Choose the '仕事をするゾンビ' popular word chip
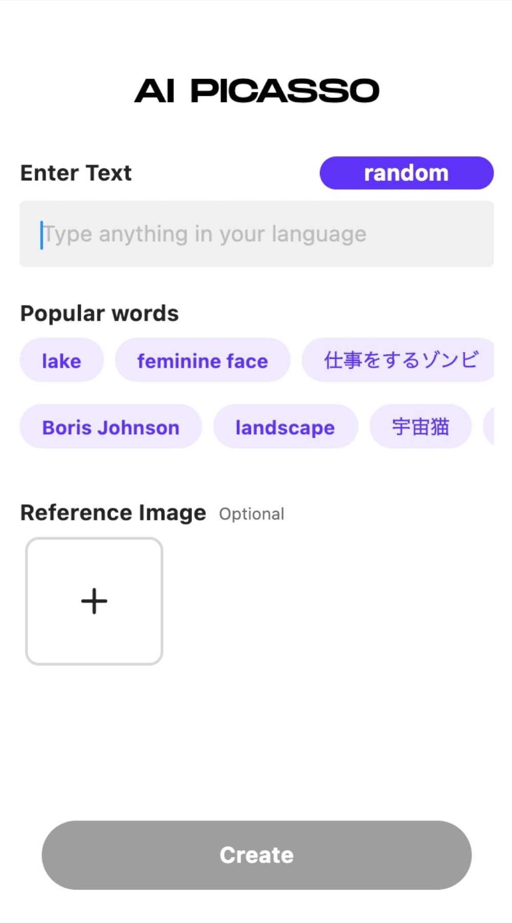The width and height of the screenshot is (512, 923). [x=398, y=360]
